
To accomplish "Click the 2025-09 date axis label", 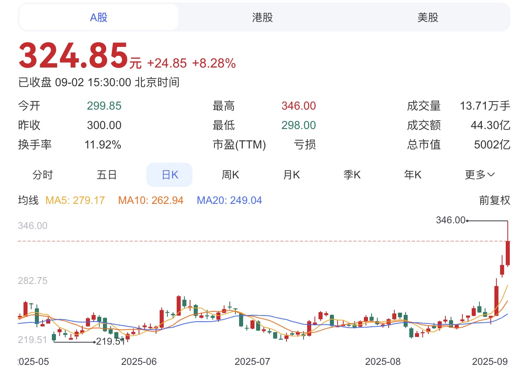I will (x=490, y=362).
